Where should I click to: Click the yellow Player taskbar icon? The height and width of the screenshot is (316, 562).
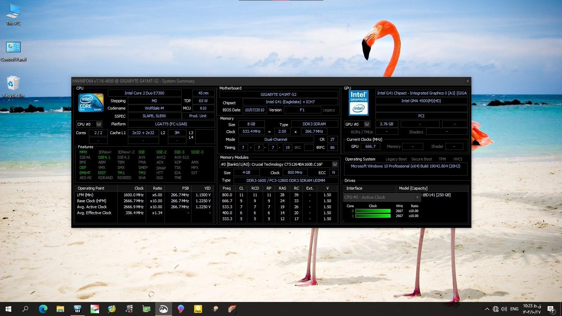click(198, 309)
